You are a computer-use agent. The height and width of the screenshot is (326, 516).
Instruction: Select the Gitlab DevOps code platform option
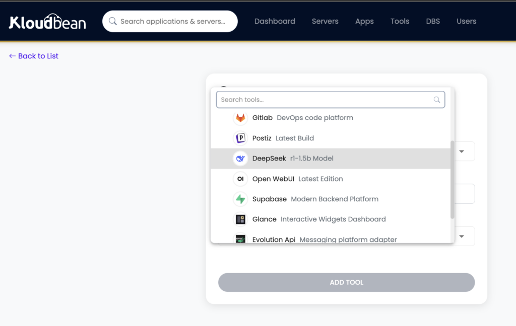click(331, 118)
